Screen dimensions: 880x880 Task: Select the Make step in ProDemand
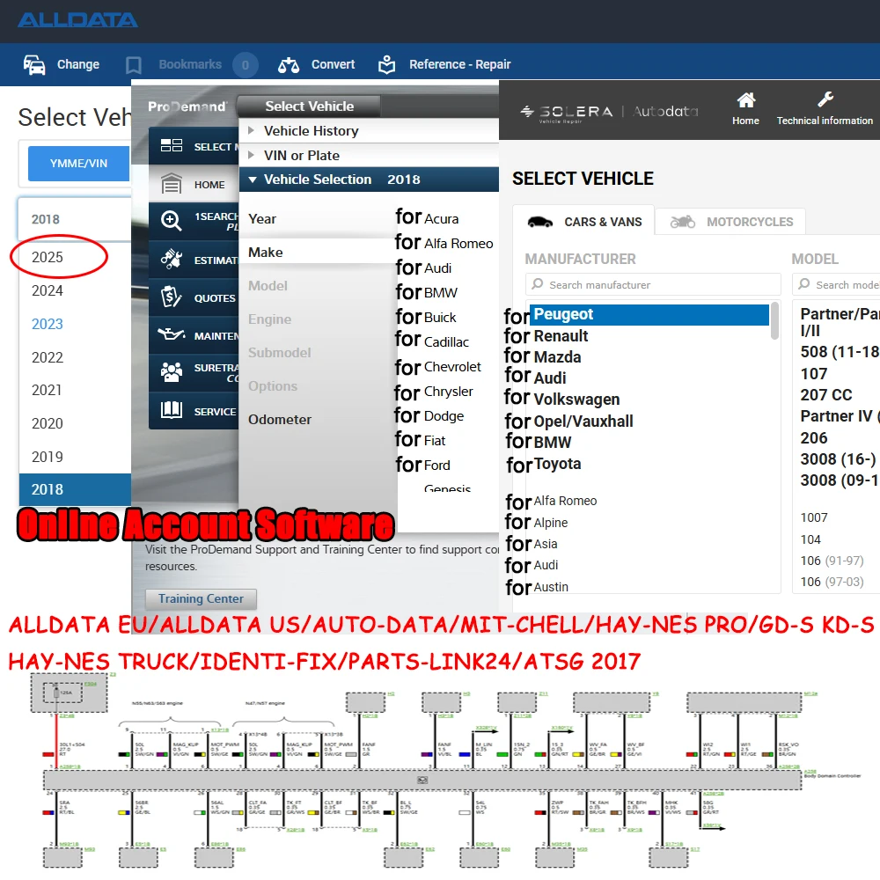pyautogui.click(x=266, y=253)
